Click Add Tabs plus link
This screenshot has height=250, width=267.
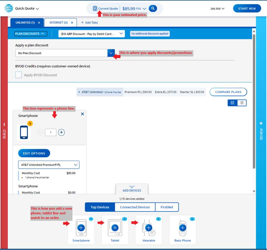89,22
